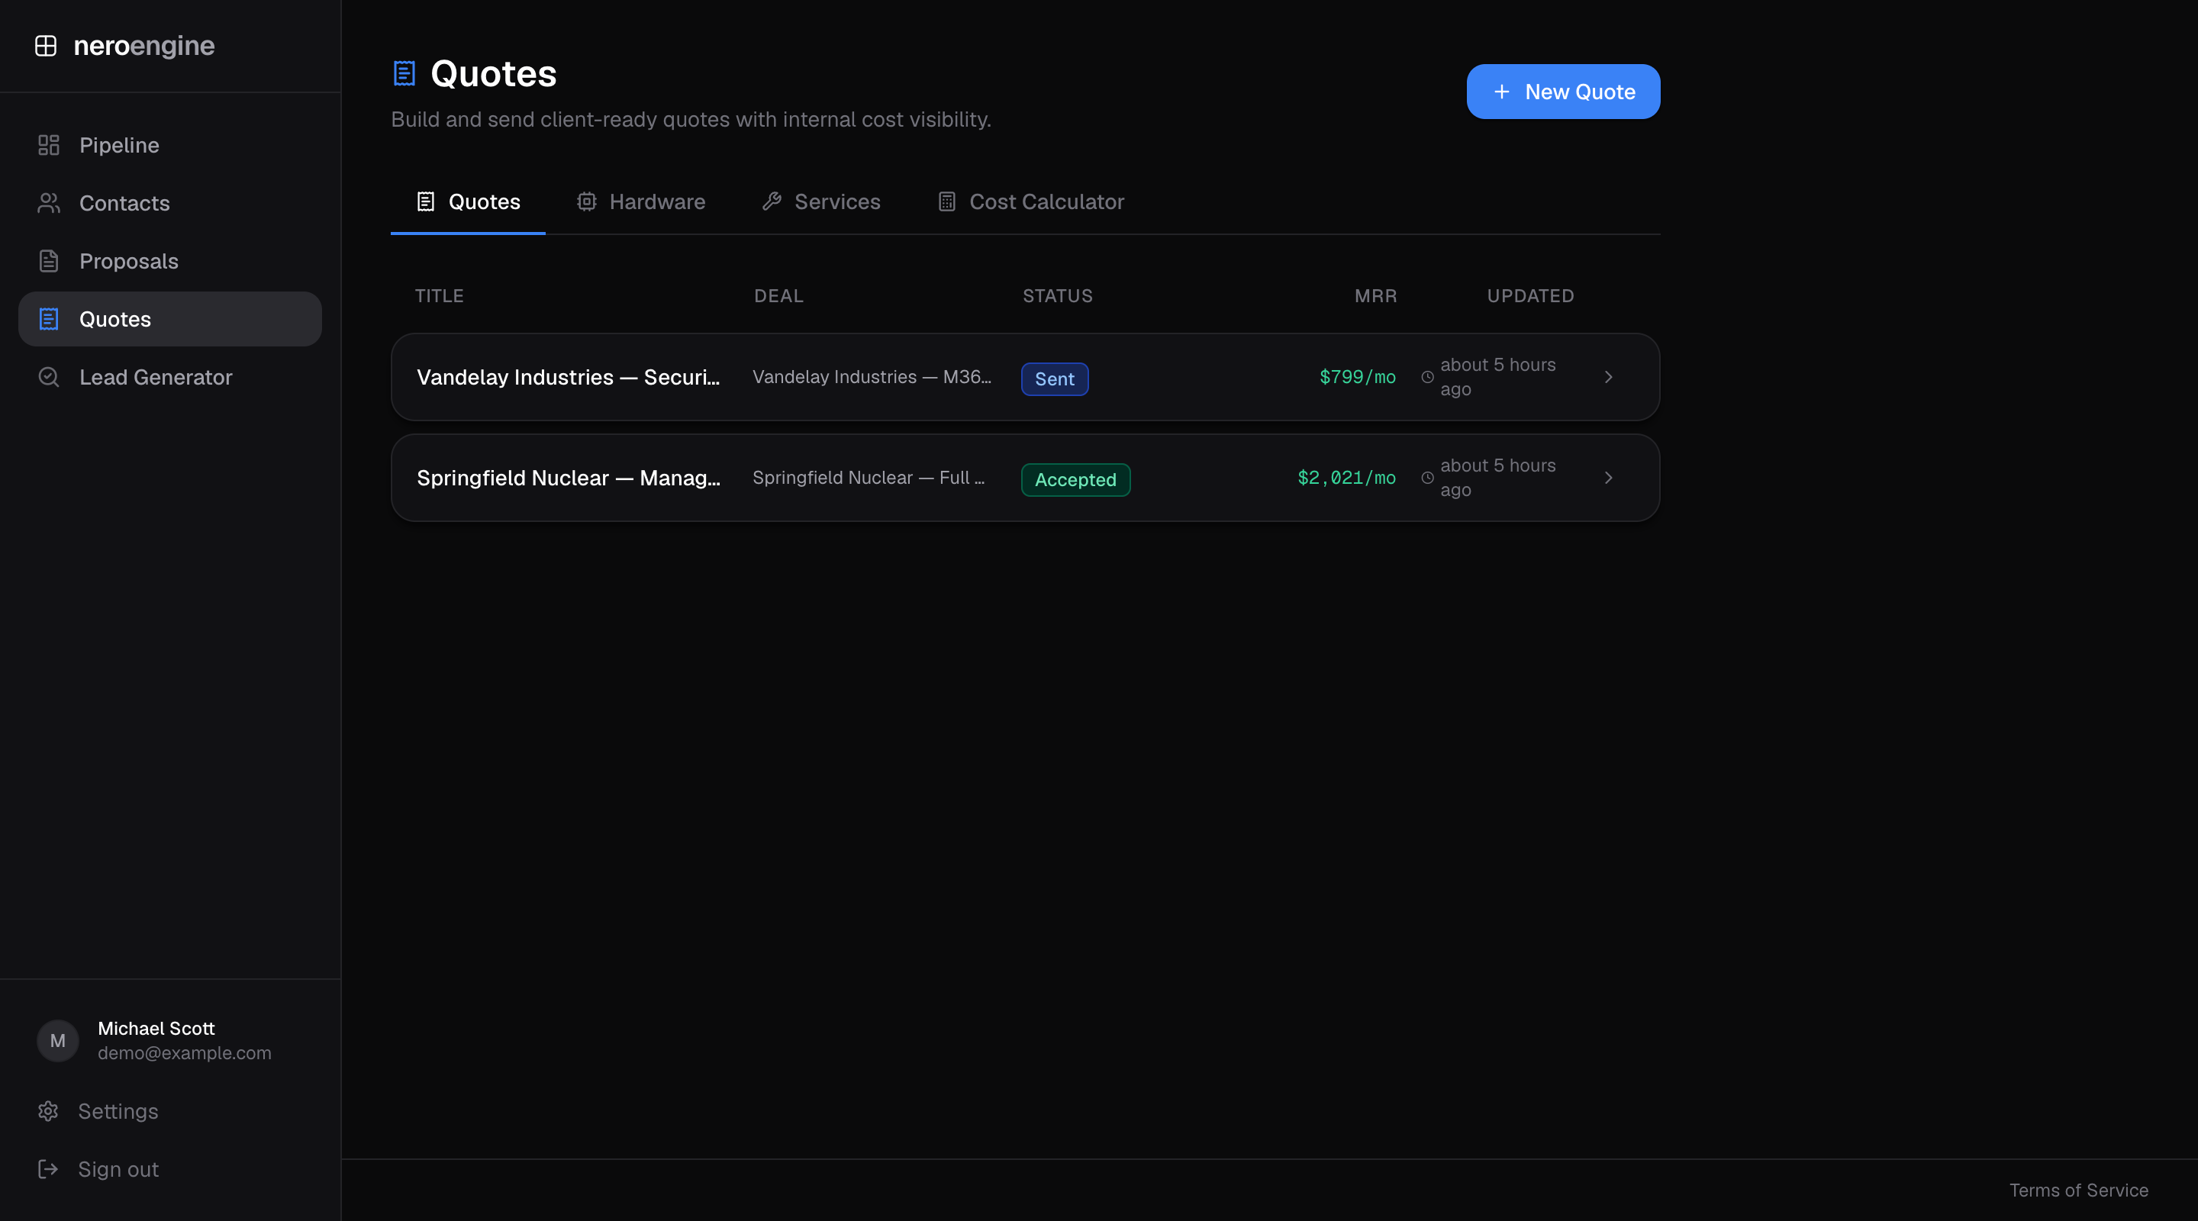Click the Settings gear icon
This screenshot has height=1221, width=2198.
(x=48, y=1111)
